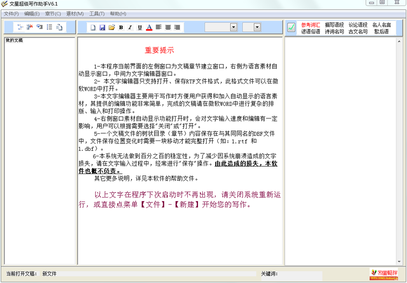The width and height of the screenshot is (407, 283).
Task: Toggle italic formatting
Action: coord(130,27)
